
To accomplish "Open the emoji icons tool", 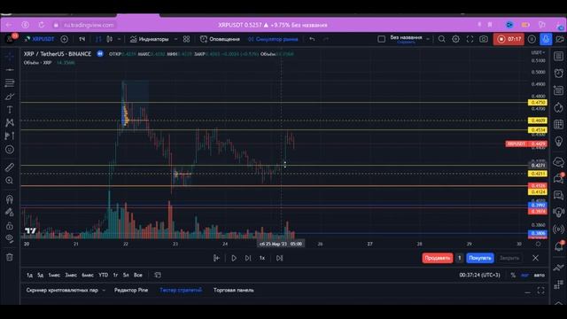I will [x=10, y=150].
